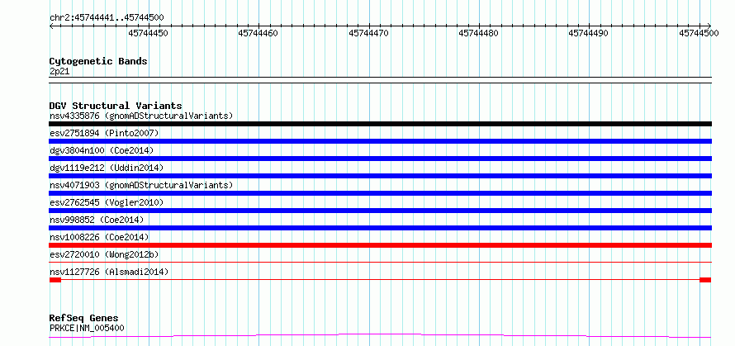
Task: Open the Cytogenetic Bands track heading
Action: click(98, 61)
